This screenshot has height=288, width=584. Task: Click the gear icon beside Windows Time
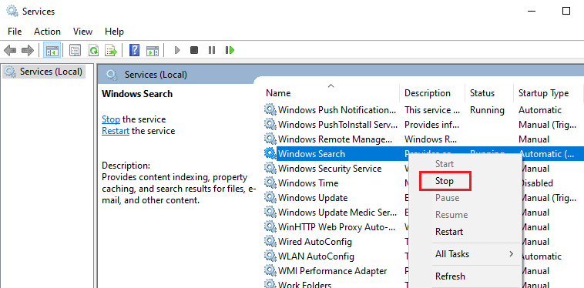pos(270,183)
